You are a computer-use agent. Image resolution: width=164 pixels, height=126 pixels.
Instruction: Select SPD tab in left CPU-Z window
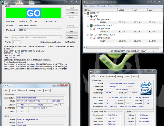click(39, 91)
